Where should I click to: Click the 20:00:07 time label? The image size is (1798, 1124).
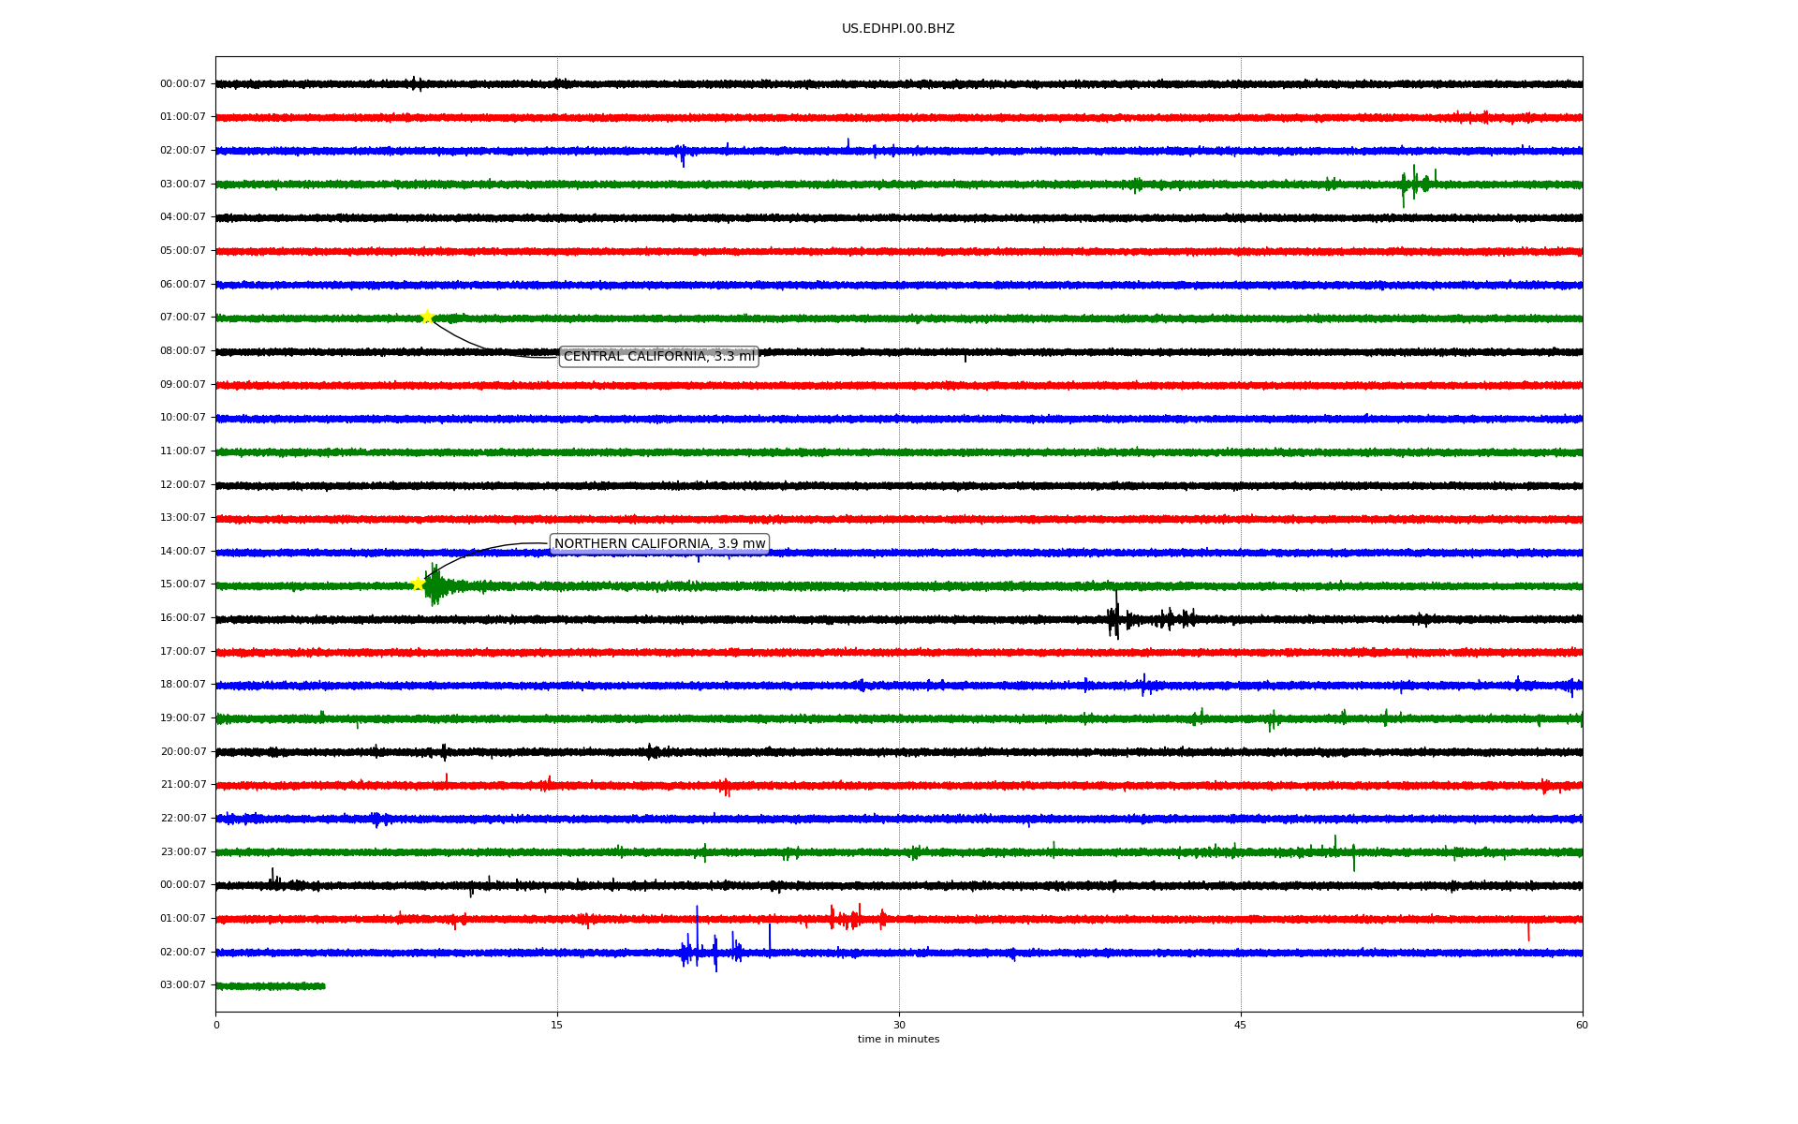click(183, 751)
